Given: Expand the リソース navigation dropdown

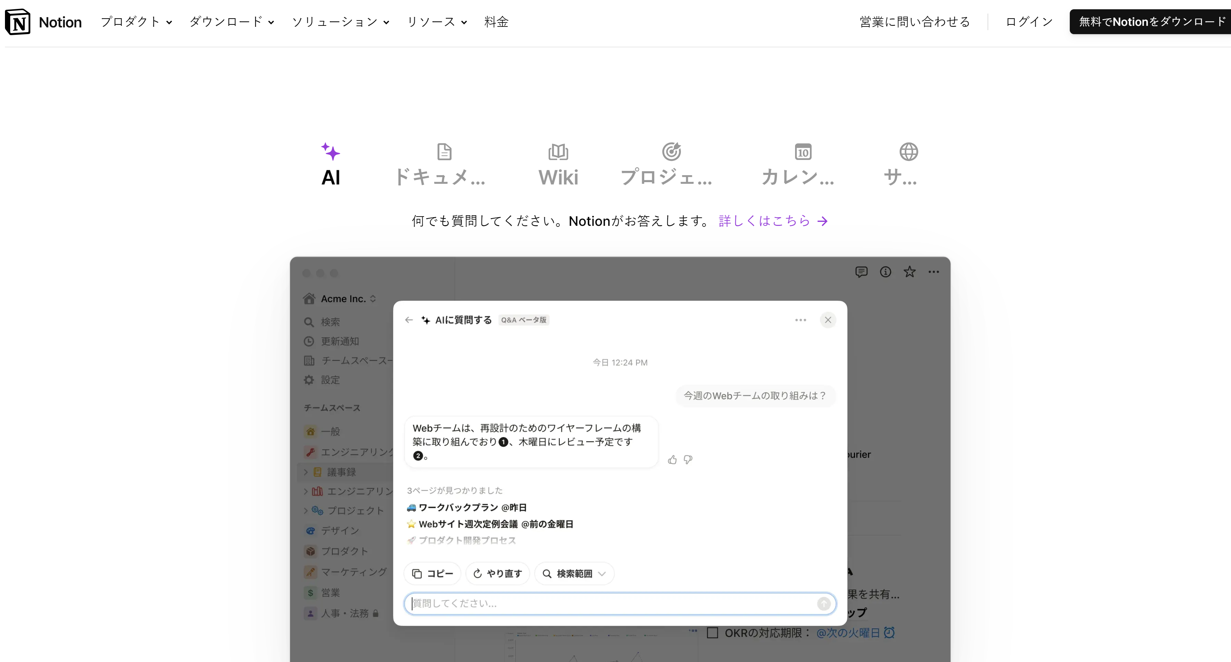Looking at the screenshot, I should tap(437, 22).
